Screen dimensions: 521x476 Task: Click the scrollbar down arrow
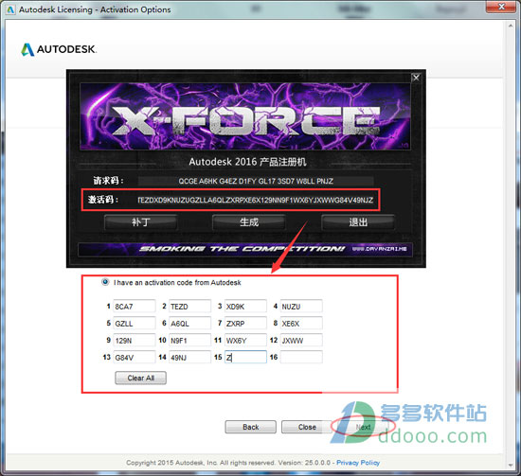[x=511, y=465]
